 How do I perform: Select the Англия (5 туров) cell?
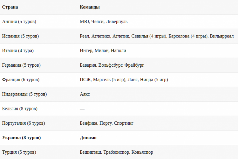click(x=19, y=22)
